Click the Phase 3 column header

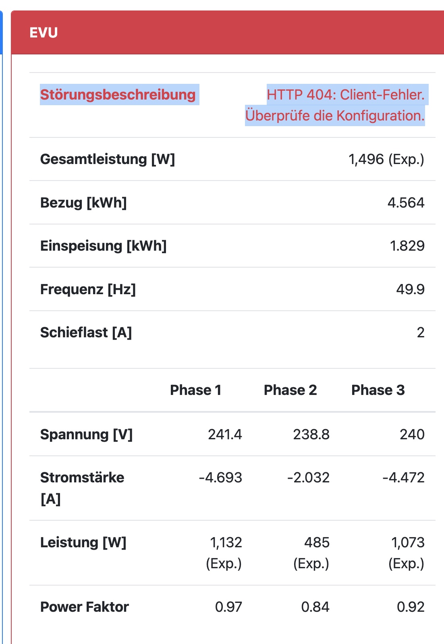pos(378,390)
